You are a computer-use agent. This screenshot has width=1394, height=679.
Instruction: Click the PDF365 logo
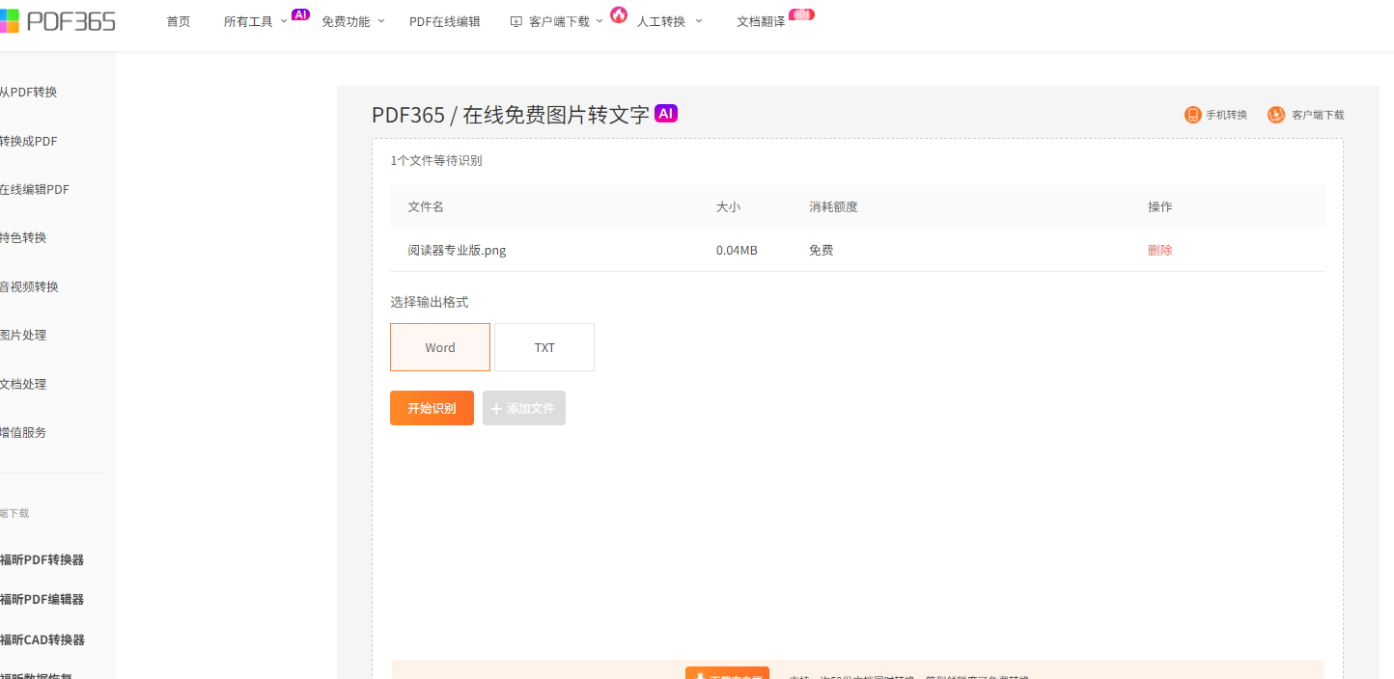pyautogui.click(x=60, y=20)
